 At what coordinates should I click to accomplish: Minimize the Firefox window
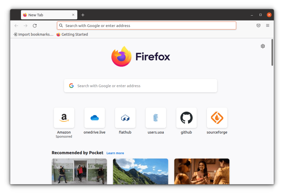coord(252,15)
